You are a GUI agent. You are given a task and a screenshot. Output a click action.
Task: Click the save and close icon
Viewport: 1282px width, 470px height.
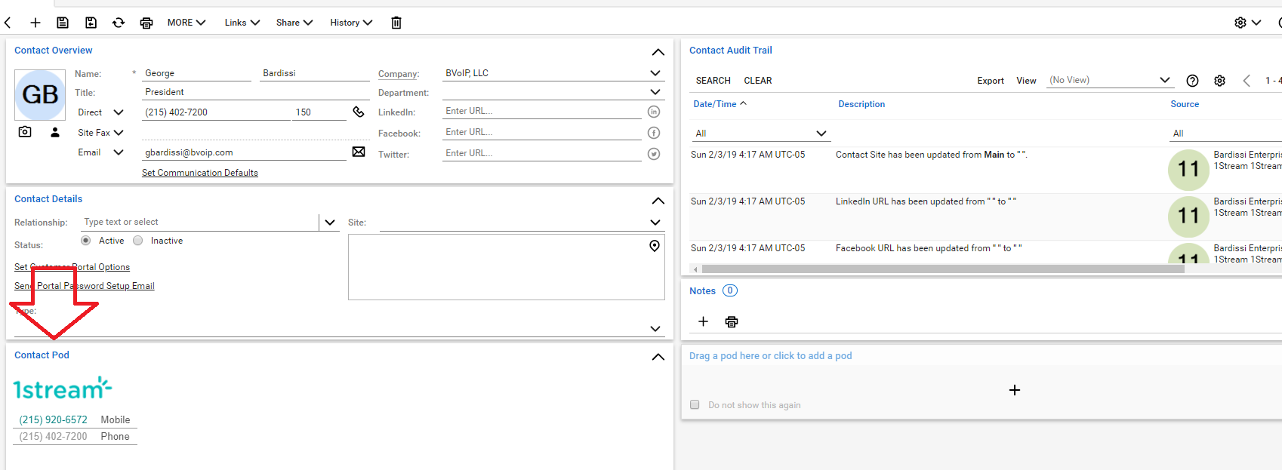(x=91, y=23)
